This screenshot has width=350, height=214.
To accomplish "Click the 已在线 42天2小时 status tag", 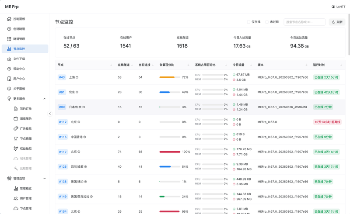I will tap(326, 92).
